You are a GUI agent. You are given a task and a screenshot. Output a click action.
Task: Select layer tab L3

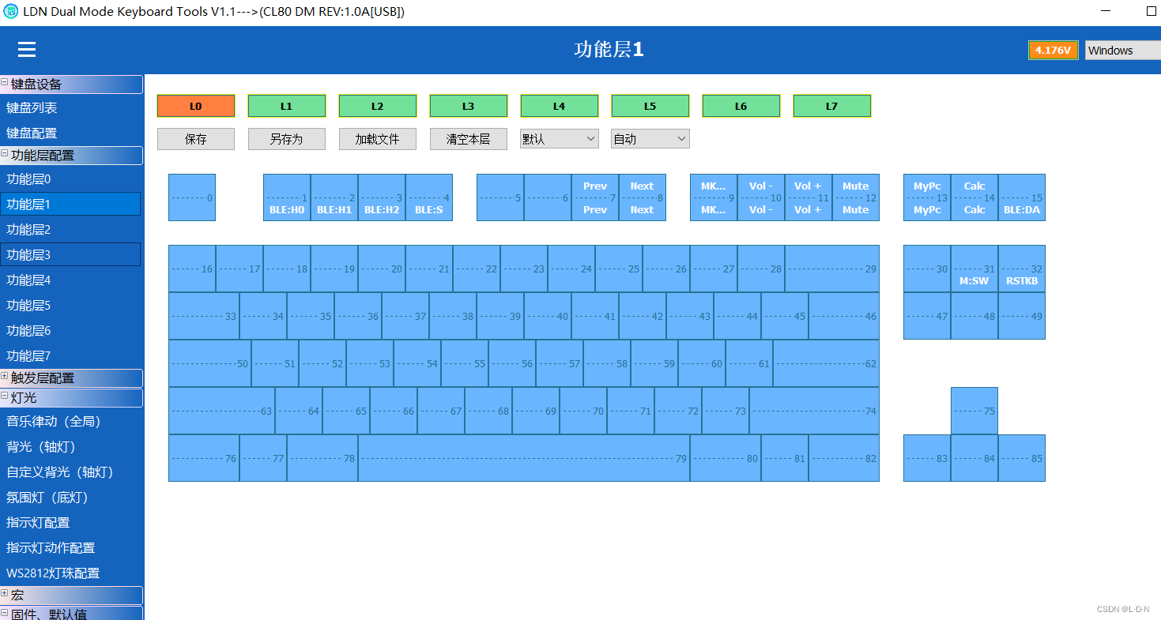[468, 106]
